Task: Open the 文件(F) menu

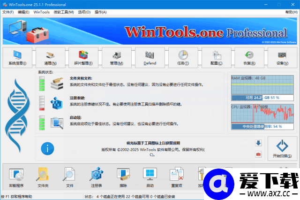Action: tap(8, 12)
